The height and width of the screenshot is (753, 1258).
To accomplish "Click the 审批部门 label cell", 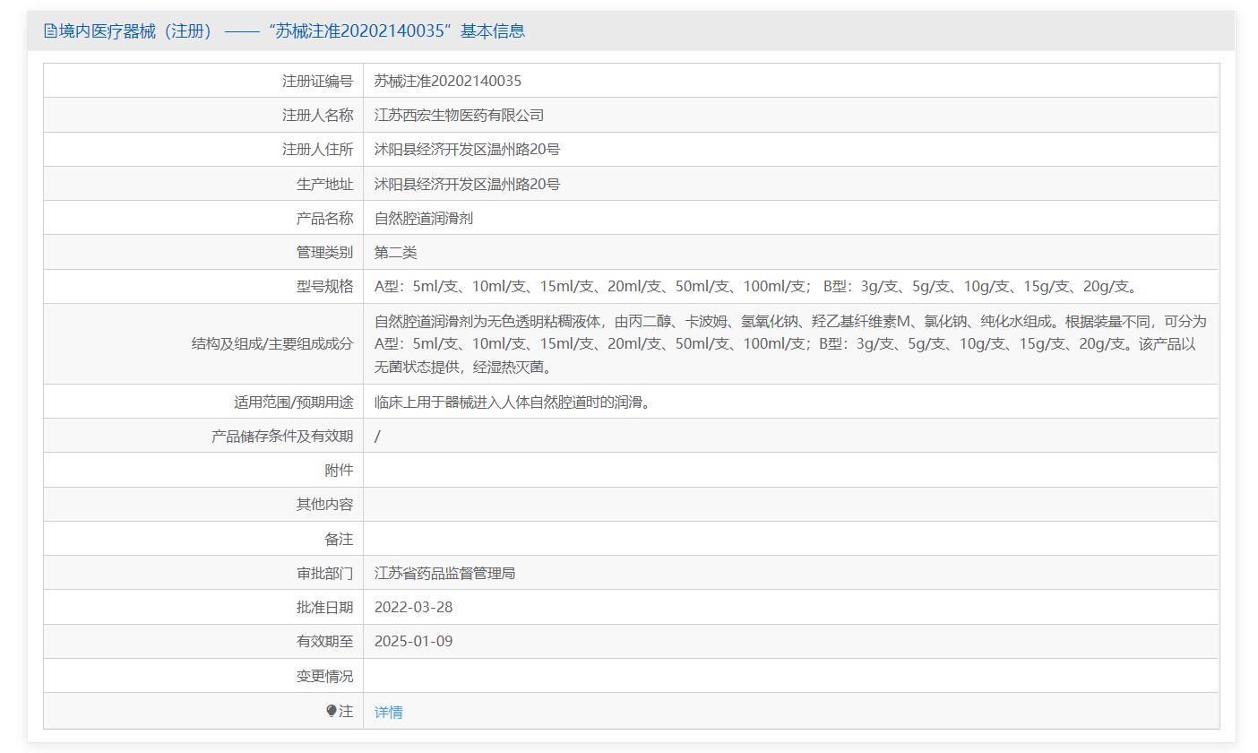I will tap(203, 573).
